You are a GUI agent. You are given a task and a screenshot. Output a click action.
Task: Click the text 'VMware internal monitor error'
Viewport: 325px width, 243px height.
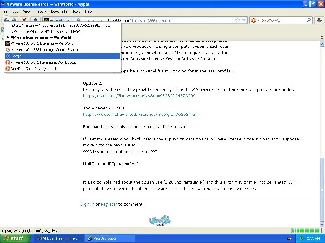point(120,151)
